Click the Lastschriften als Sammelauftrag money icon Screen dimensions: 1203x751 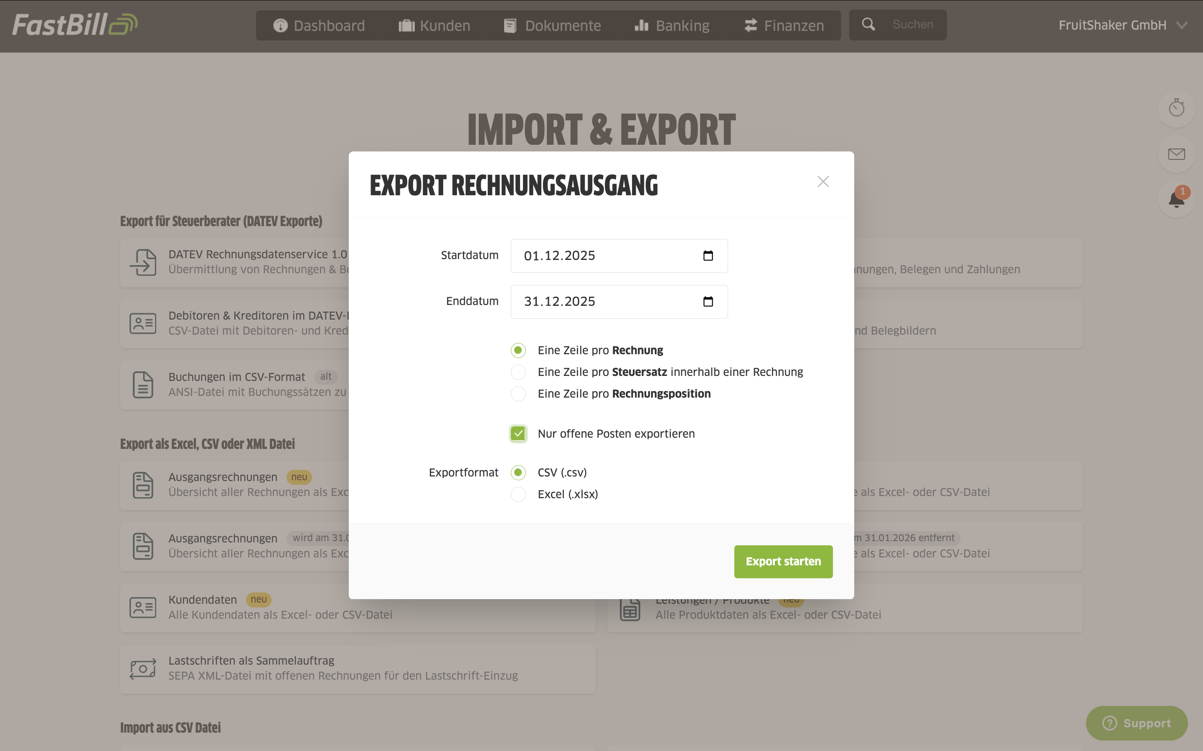[143, 668]
